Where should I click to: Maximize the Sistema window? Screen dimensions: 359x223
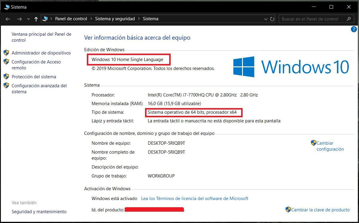coord(331,7)
